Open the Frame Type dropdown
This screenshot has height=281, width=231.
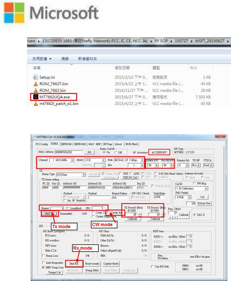(84, 175)
